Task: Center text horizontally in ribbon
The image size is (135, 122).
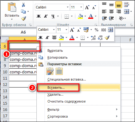Action: pyautogui.click(x=111, y=11)
